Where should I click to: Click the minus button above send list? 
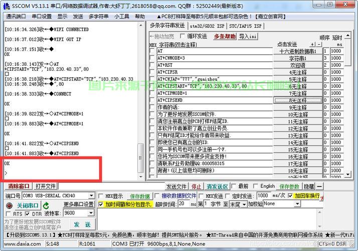(x=319, y=44)
